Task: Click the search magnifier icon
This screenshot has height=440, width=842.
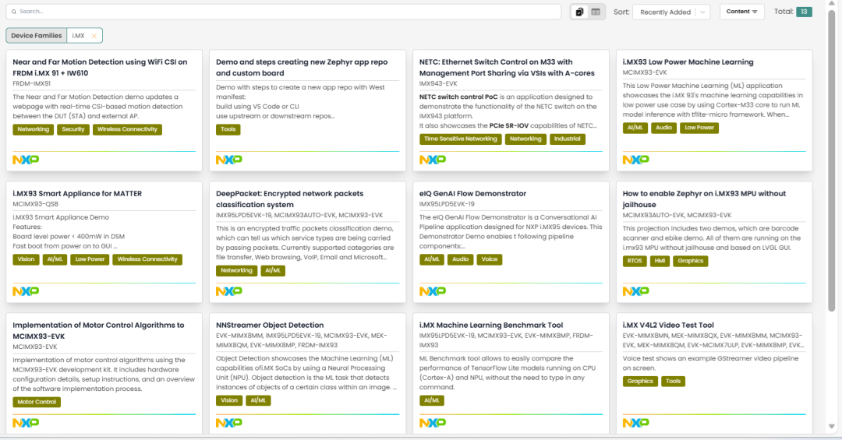Action: coord(13,12)
